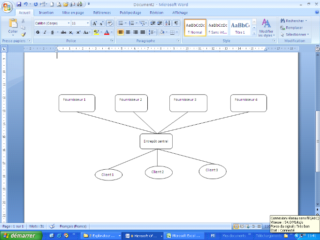Screen dimensions: 320x240
Task: Expand the numbered list dropdown arrow
Action: point(137,23)
